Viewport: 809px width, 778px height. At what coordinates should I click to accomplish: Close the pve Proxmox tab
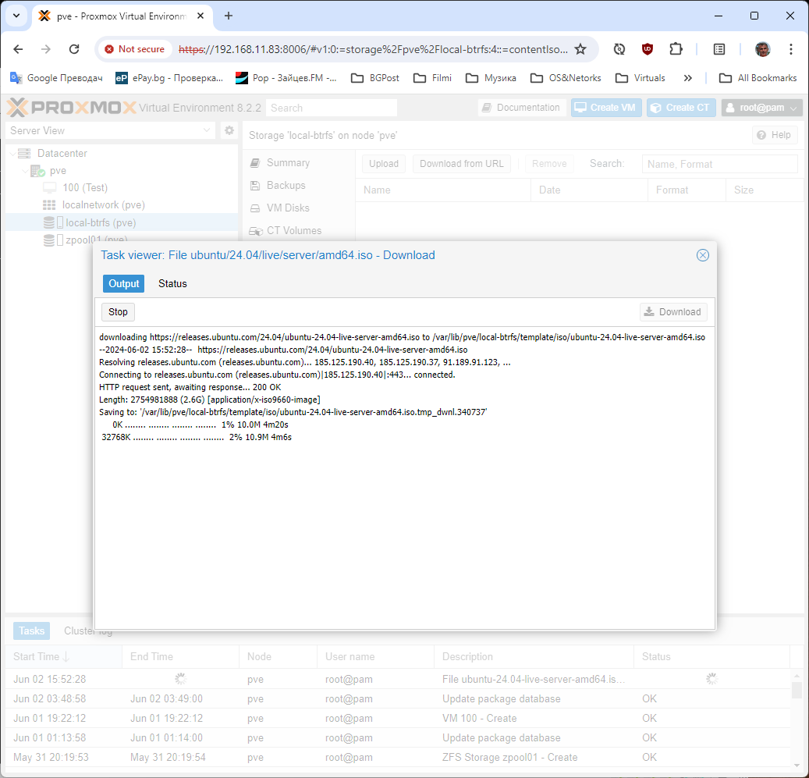200,16
